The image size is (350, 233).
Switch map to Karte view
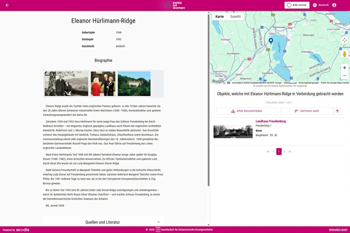[x=219, y=17]
